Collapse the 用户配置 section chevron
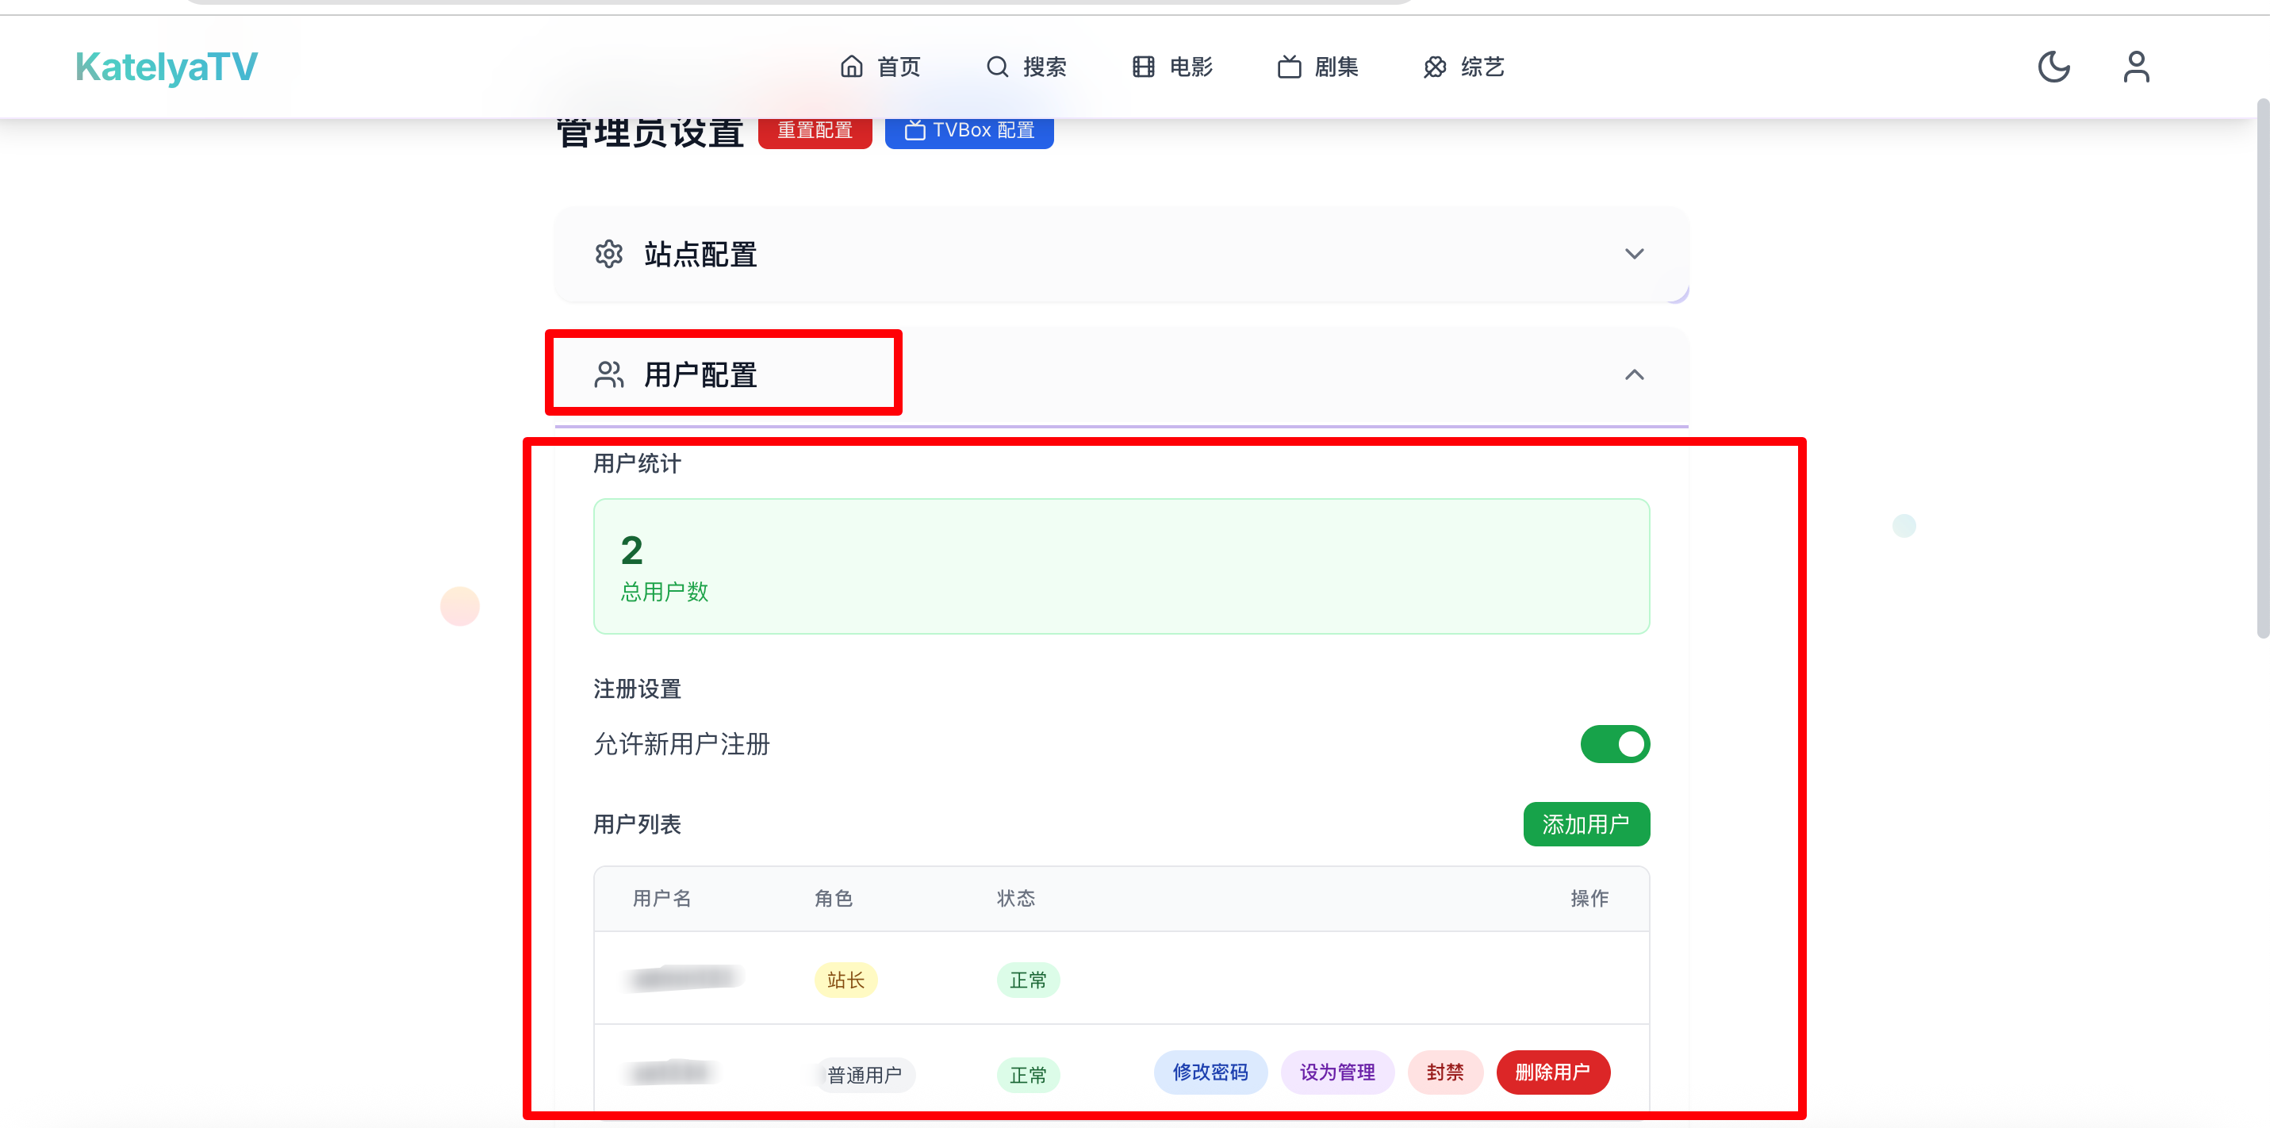 (x=1634, y=374)
